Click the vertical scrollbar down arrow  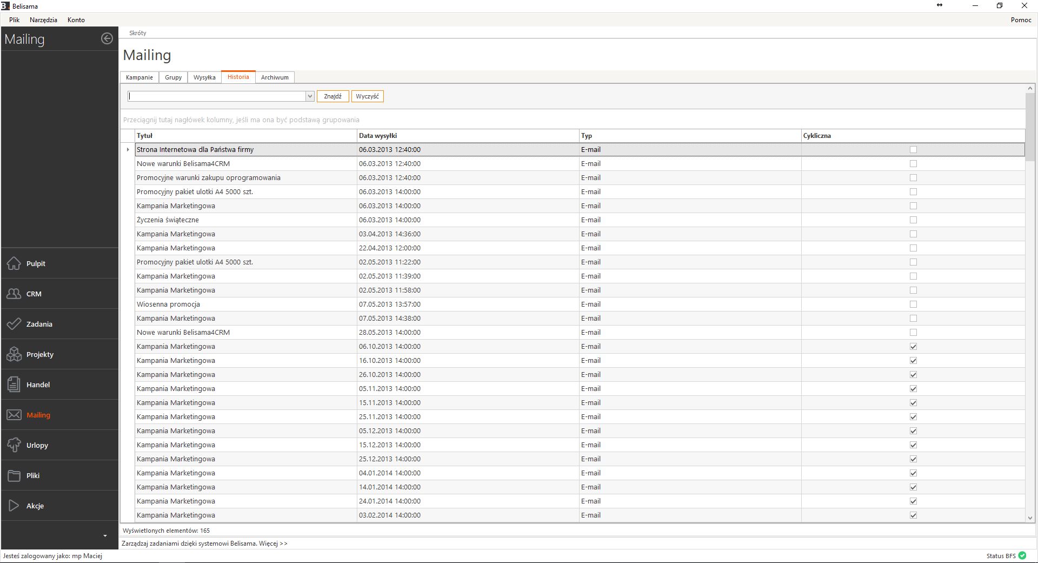point(1029,518)
